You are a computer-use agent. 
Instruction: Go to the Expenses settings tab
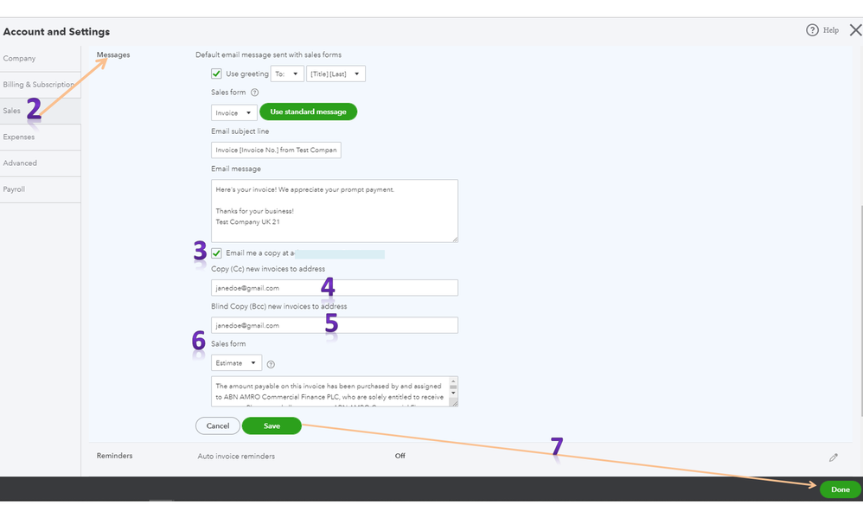[19, 137]
